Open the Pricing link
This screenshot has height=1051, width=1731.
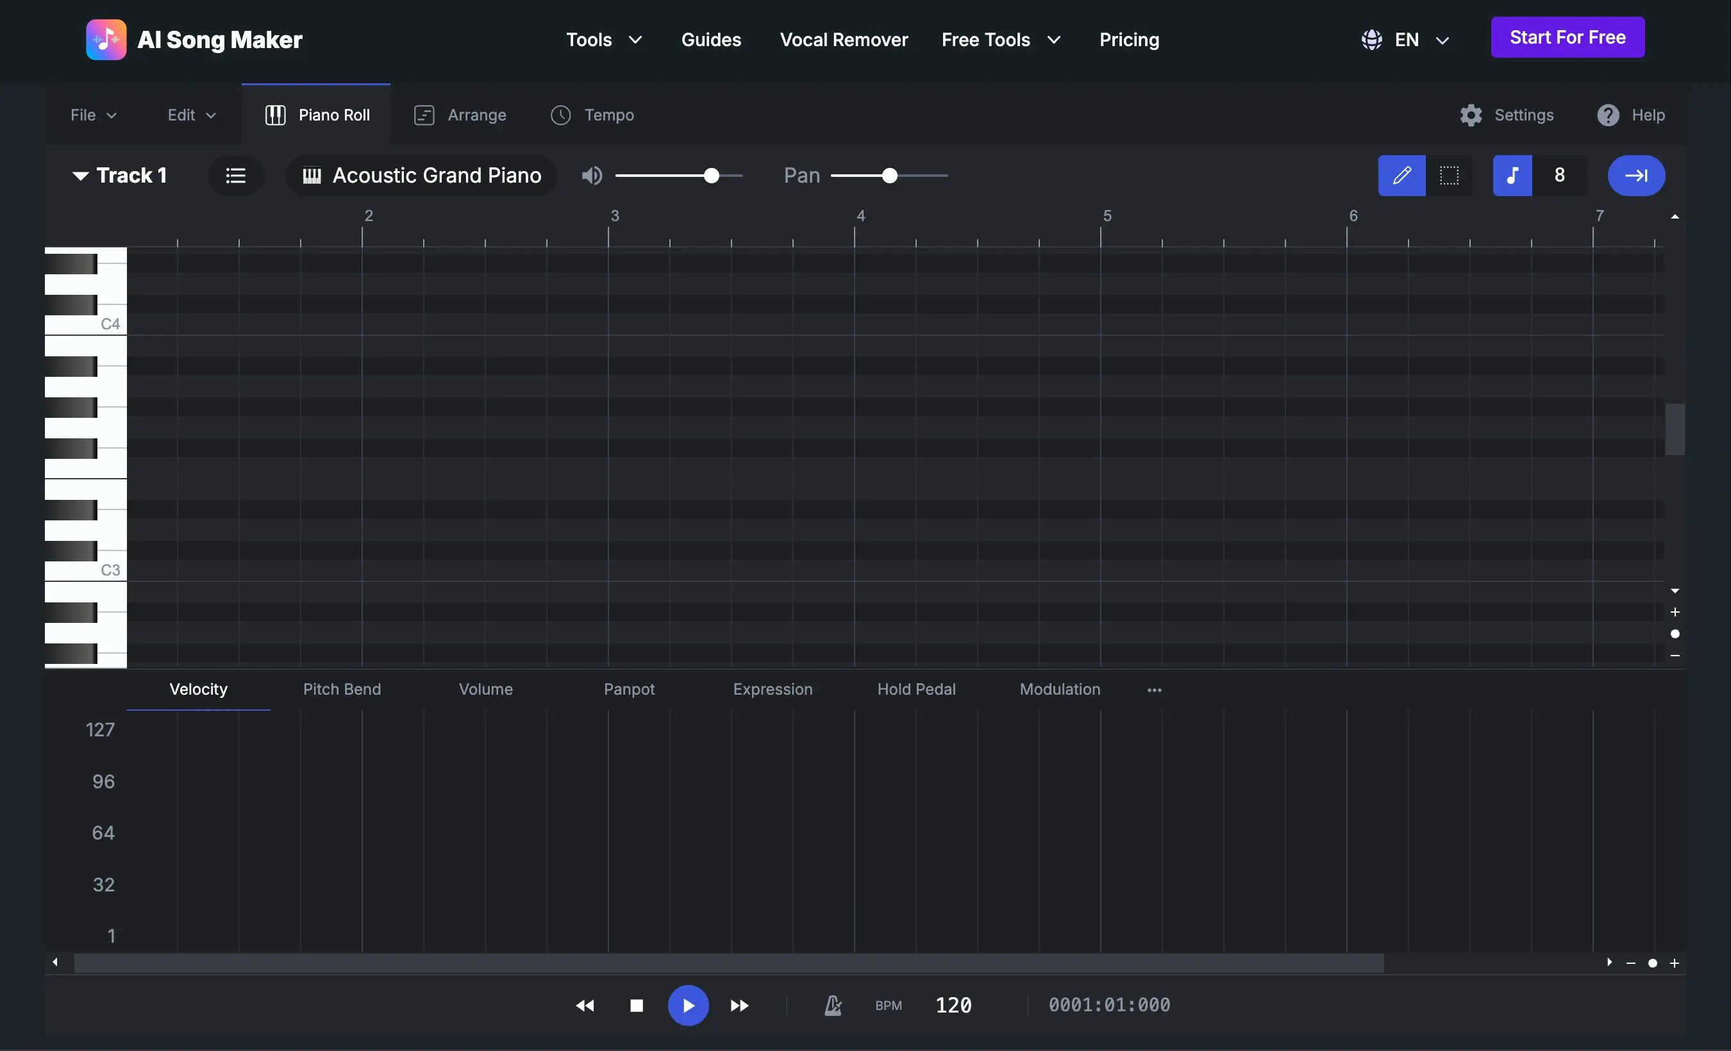pos(1129,39)
